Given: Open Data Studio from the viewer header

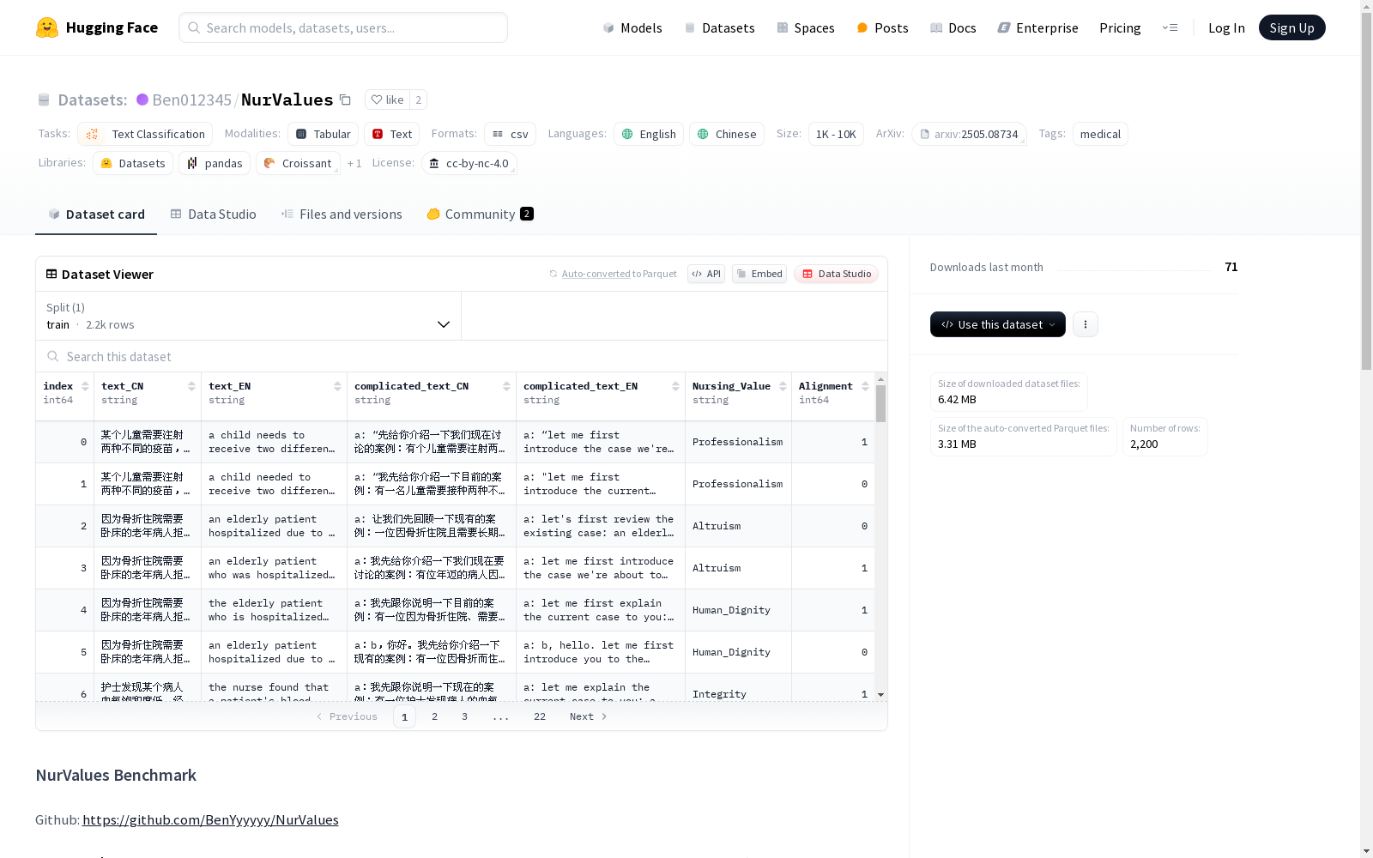Looking at the screenshot, I should coord(837,274).
